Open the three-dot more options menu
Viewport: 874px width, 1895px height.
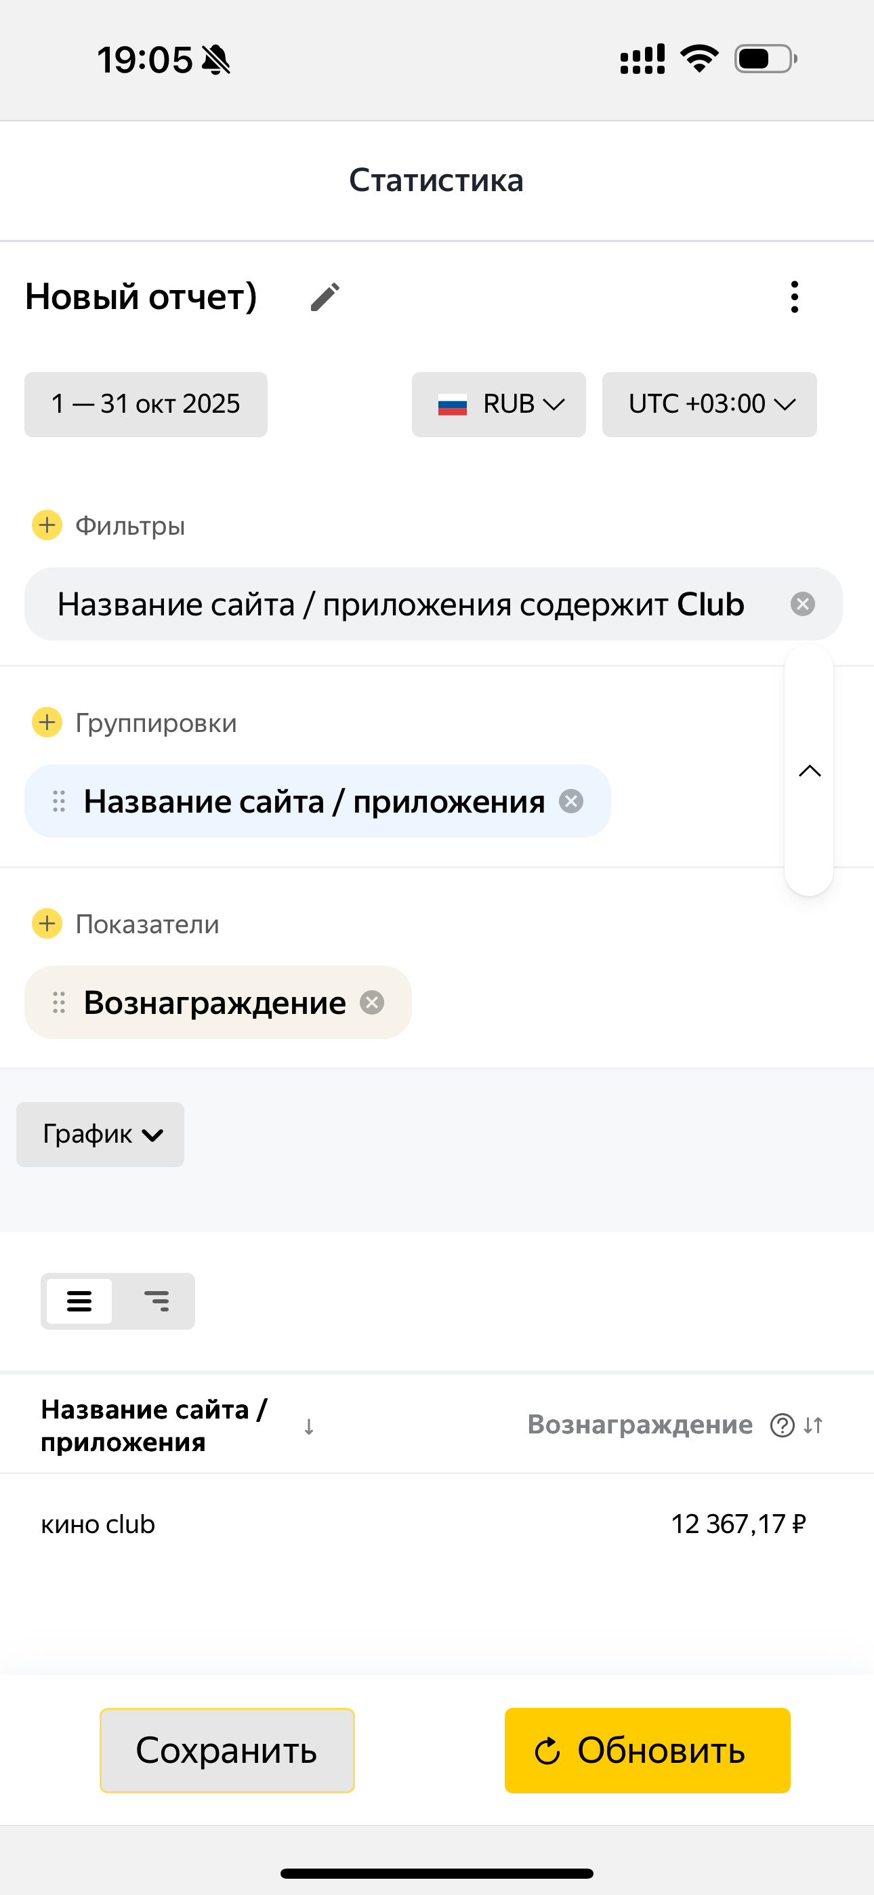point(794,298)
